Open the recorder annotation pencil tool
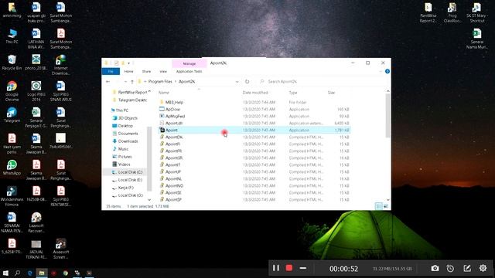495x278 pixels. 467,268
